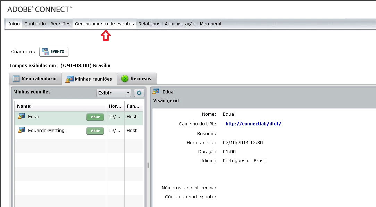Click the calendar icon on Meu calendário tab
Viewport: 376px width, 207px height.
click(x=16, y=79)
